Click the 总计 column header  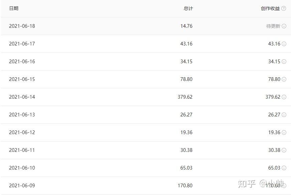coord(188,8)
